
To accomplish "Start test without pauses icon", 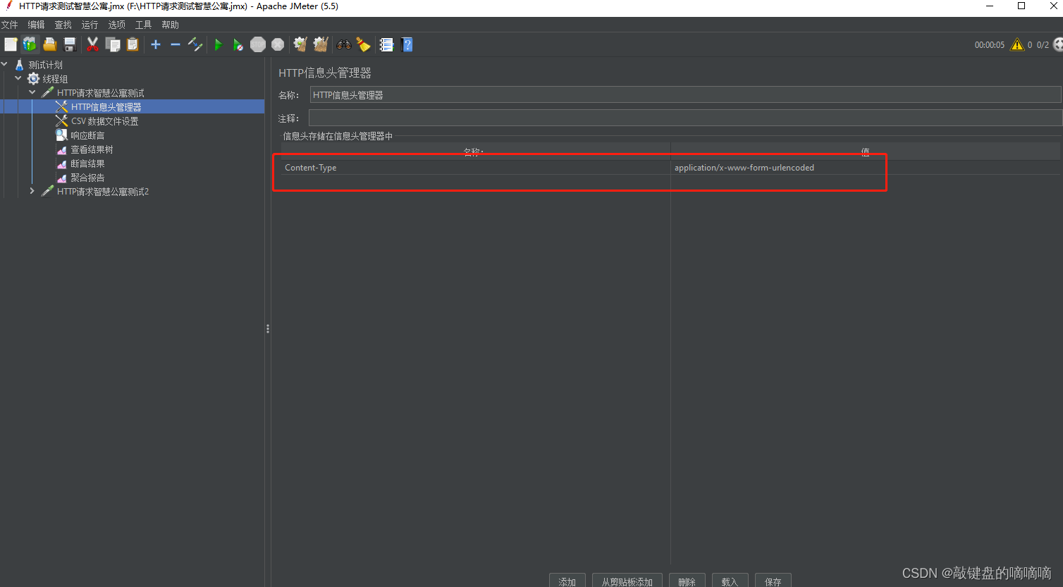I will click(238, 44).
